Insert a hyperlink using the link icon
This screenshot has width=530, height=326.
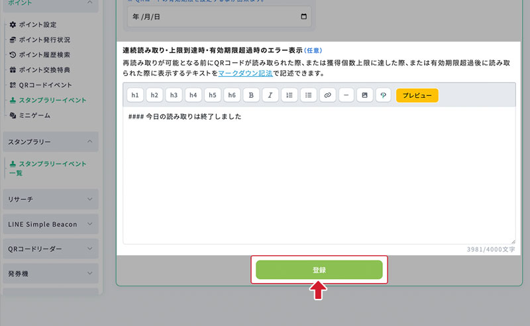(x=327, y=95)
